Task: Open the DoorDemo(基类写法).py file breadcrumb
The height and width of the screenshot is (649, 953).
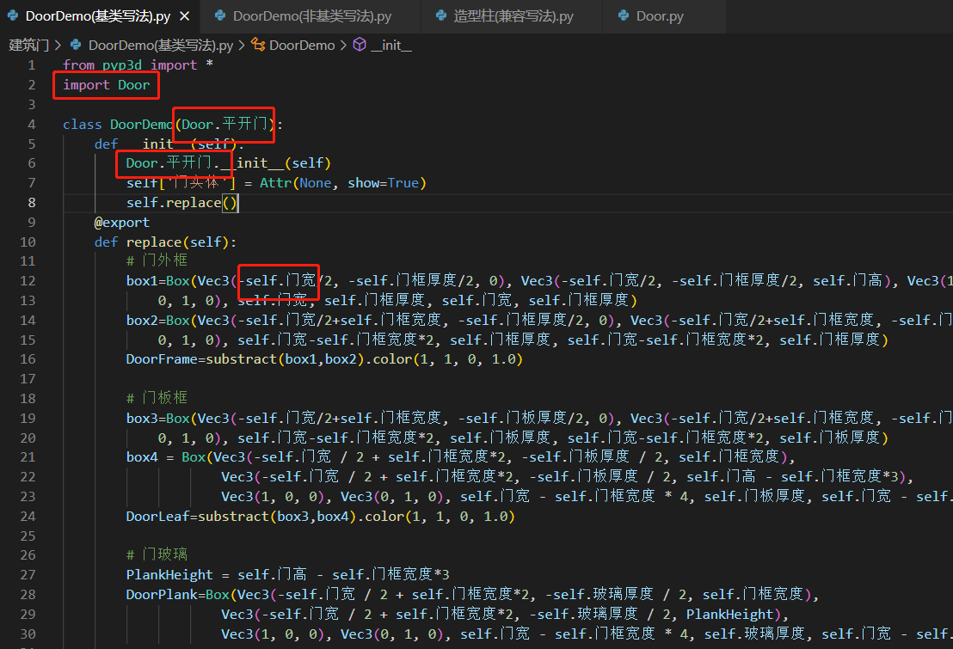Action: point(160,46)
